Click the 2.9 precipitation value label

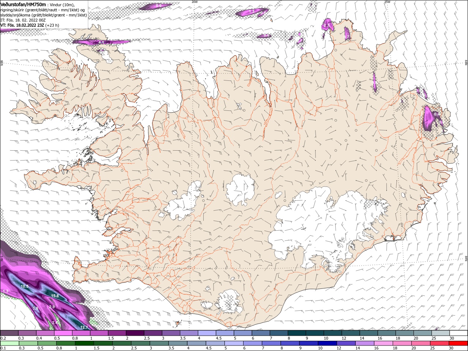[52, 307]
